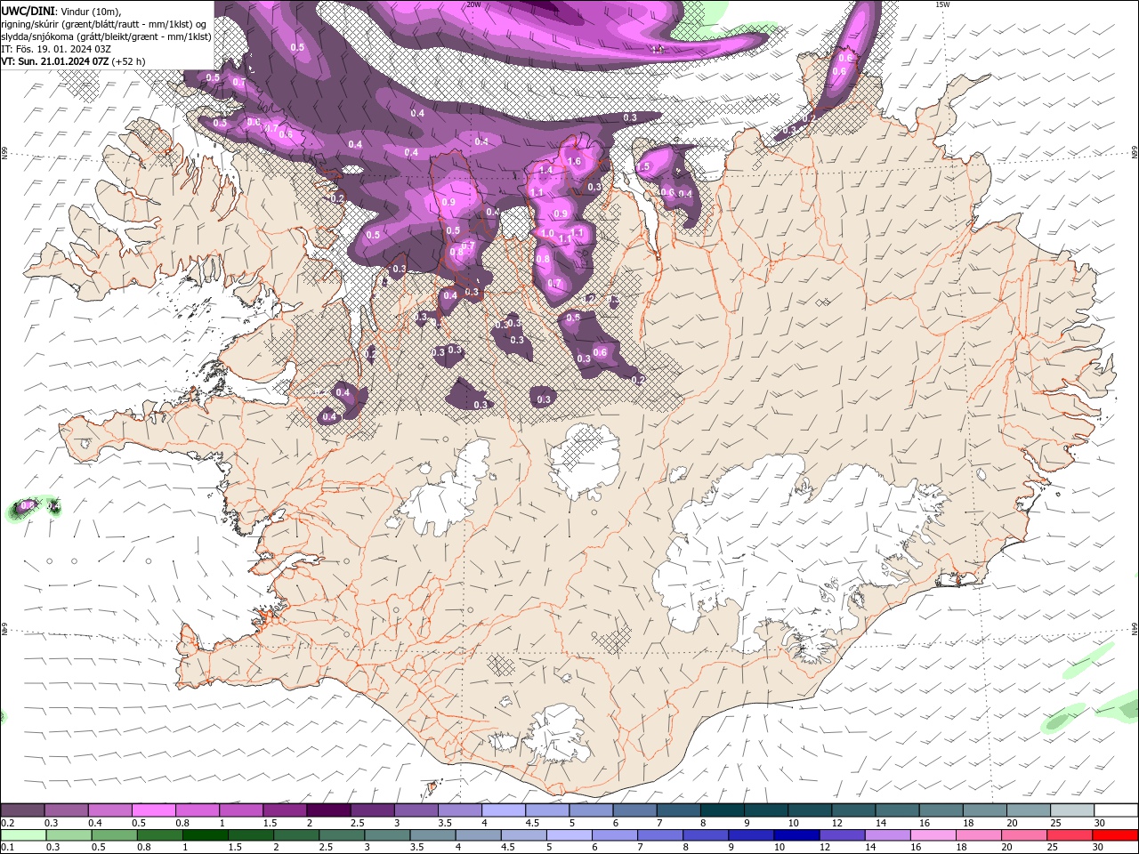Click the 'slydda/snjókoma' legend description line
1139x854 pixels.
pos(106,36)
